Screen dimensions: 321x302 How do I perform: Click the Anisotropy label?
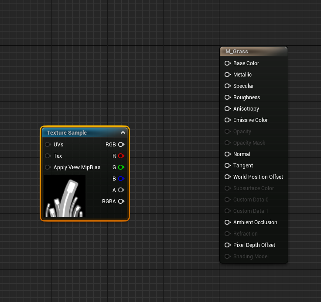point(246,109)
